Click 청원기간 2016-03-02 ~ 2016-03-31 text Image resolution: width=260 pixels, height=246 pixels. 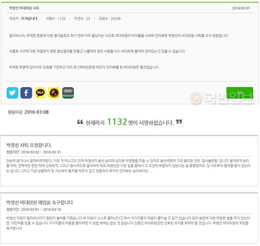[x=33, y=152]
